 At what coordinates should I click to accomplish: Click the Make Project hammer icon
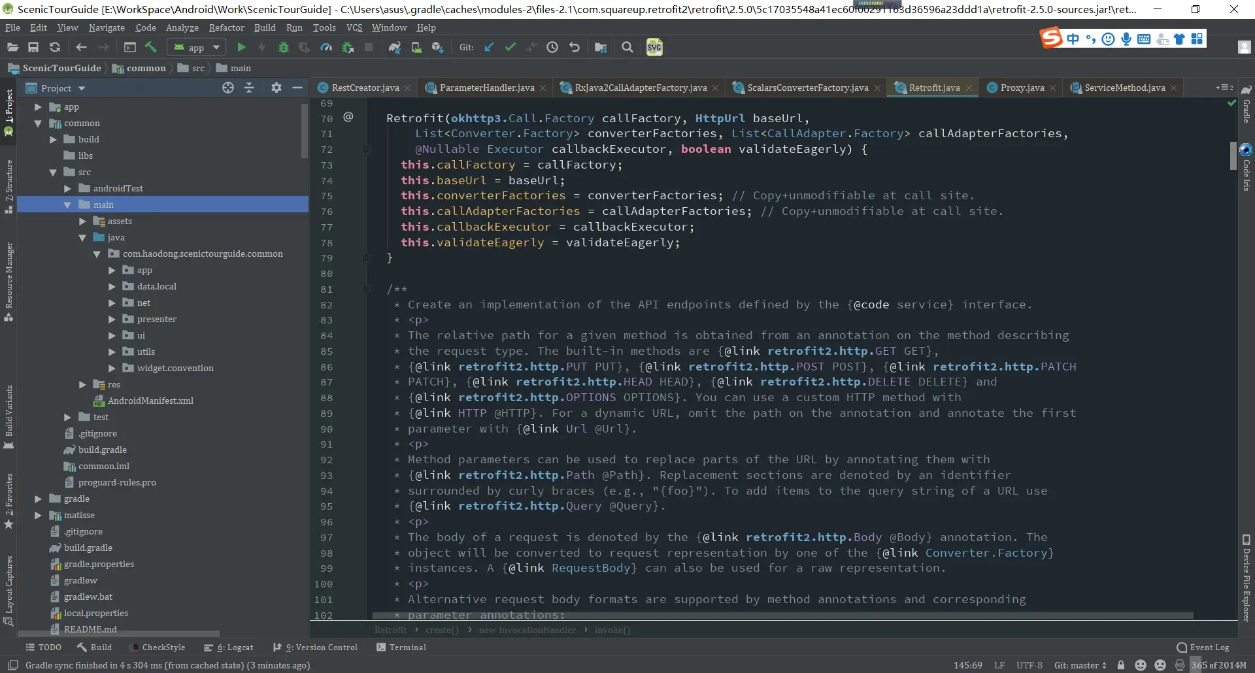(x=151, y=47)
